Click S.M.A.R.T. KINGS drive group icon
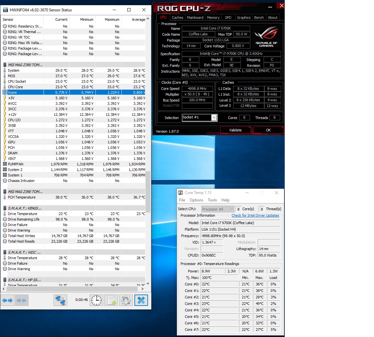 tap(5, 208)
